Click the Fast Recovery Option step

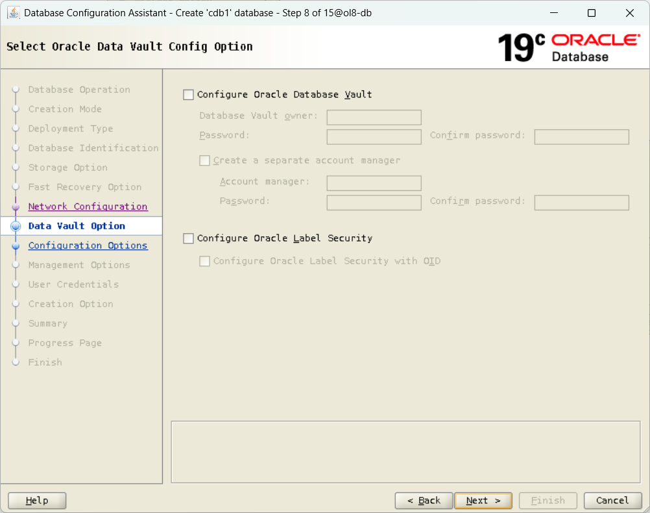[85, 187]
